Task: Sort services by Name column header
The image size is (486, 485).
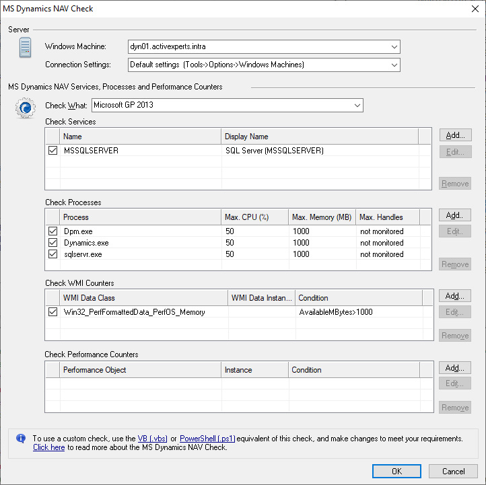Action: coord(141,137)
